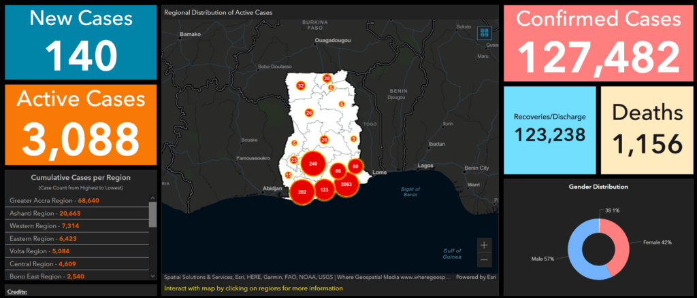Click the Powered by Esri attribution

point(476,277)
